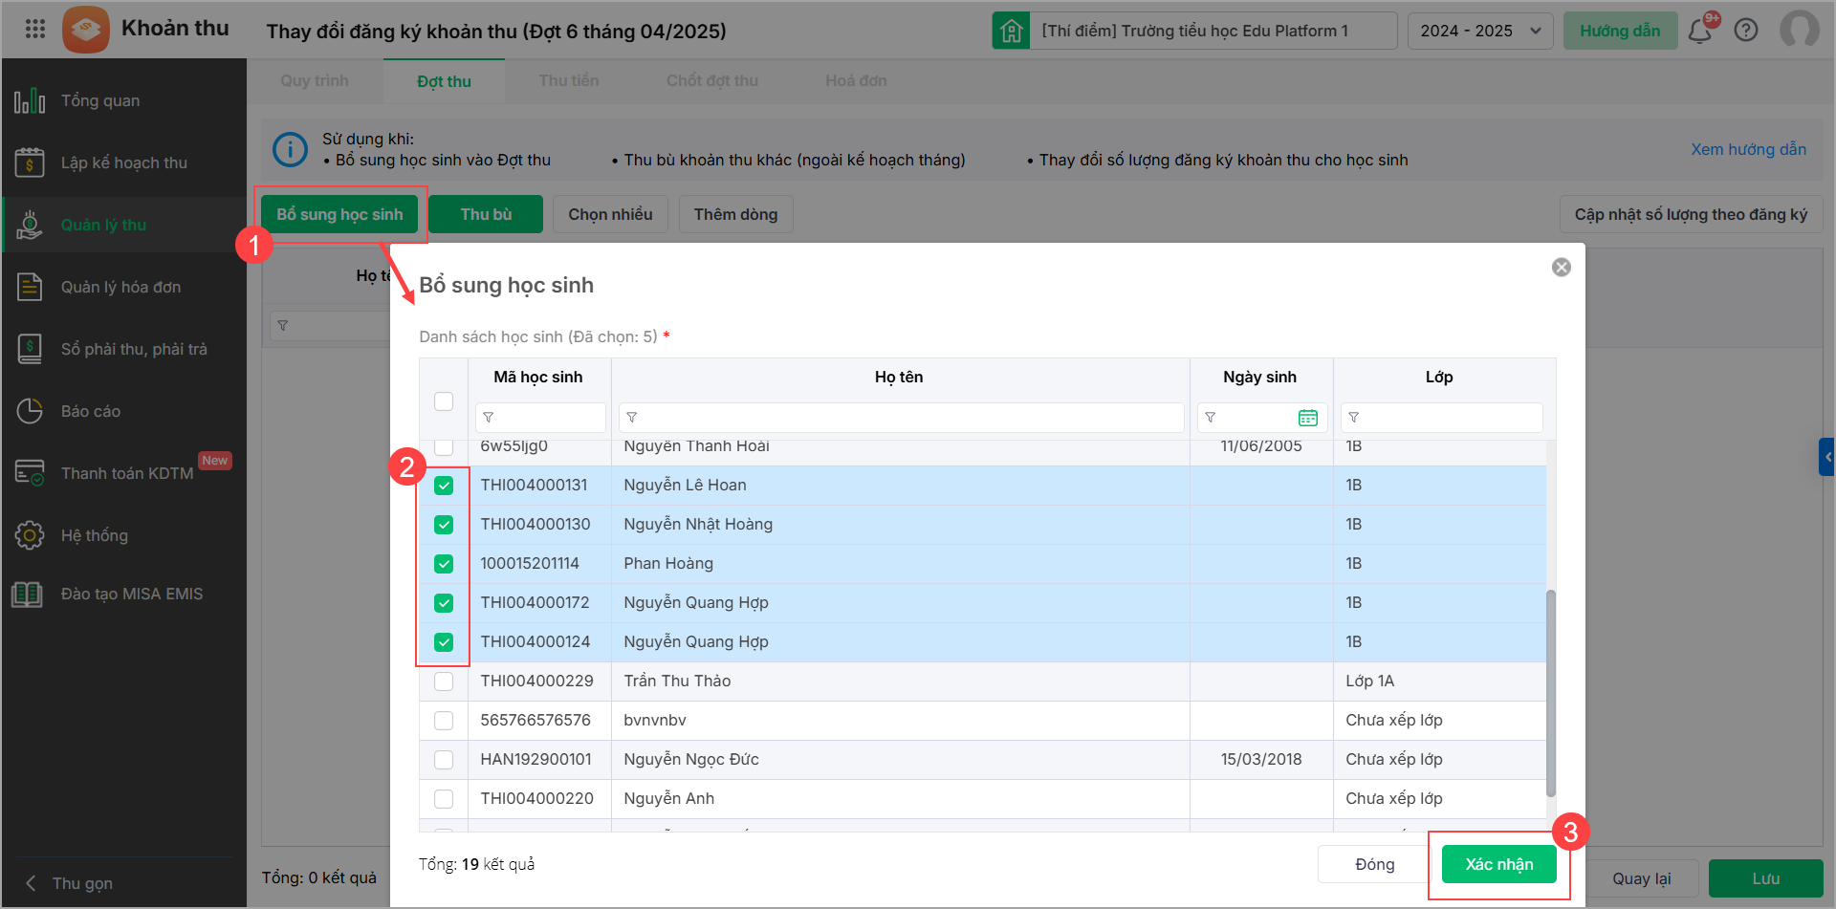Close the Bổ sung học sinh dialog

(1561, 268)
